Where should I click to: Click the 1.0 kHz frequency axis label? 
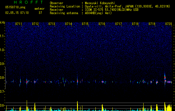[x=2, y=50]
